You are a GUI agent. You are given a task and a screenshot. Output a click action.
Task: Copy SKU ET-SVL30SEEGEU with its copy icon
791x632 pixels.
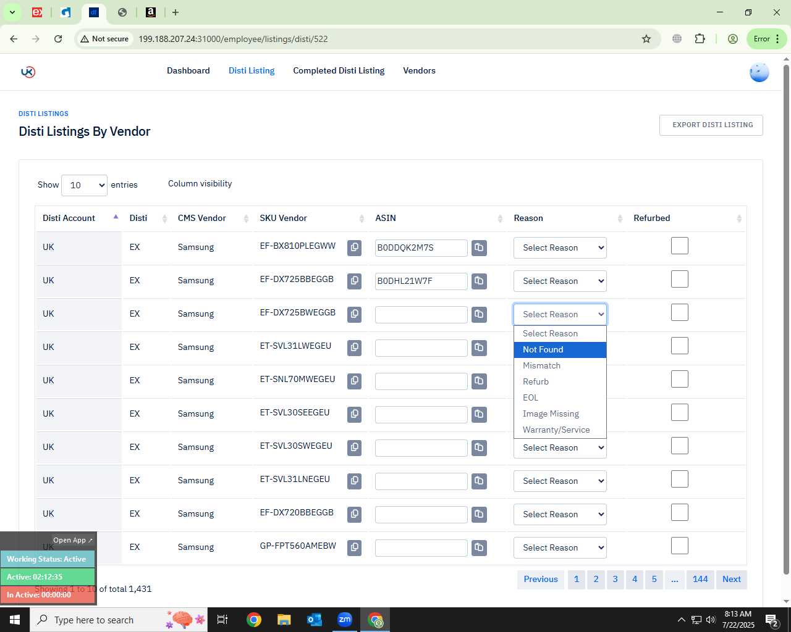click(354, 414)
